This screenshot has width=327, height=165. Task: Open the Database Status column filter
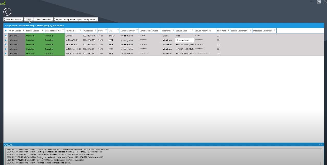[x=63, y=31]
